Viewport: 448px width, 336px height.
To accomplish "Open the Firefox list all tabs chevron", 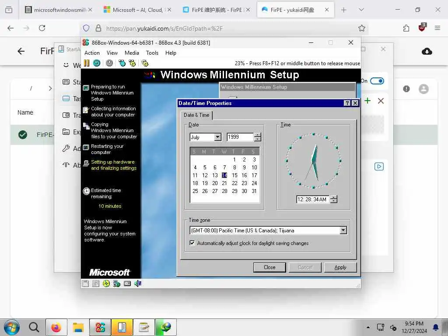I will click(361, 10).
